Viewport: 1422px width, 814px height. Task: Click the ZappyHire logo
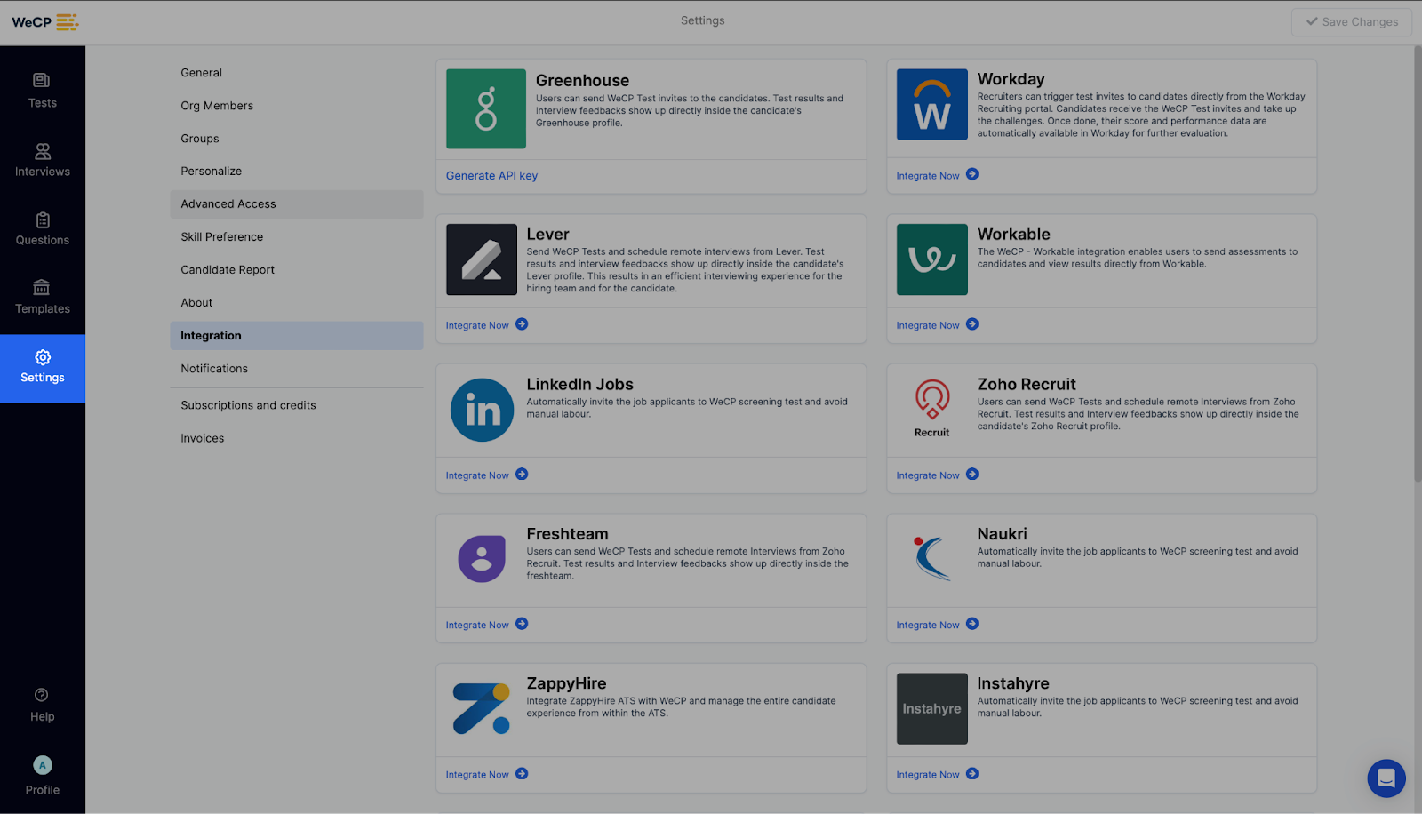[x=482, y=708]
